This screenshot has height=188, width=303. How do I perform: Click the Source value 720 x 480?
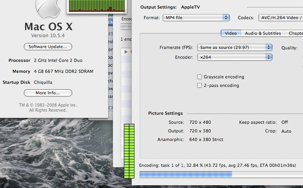200,122
